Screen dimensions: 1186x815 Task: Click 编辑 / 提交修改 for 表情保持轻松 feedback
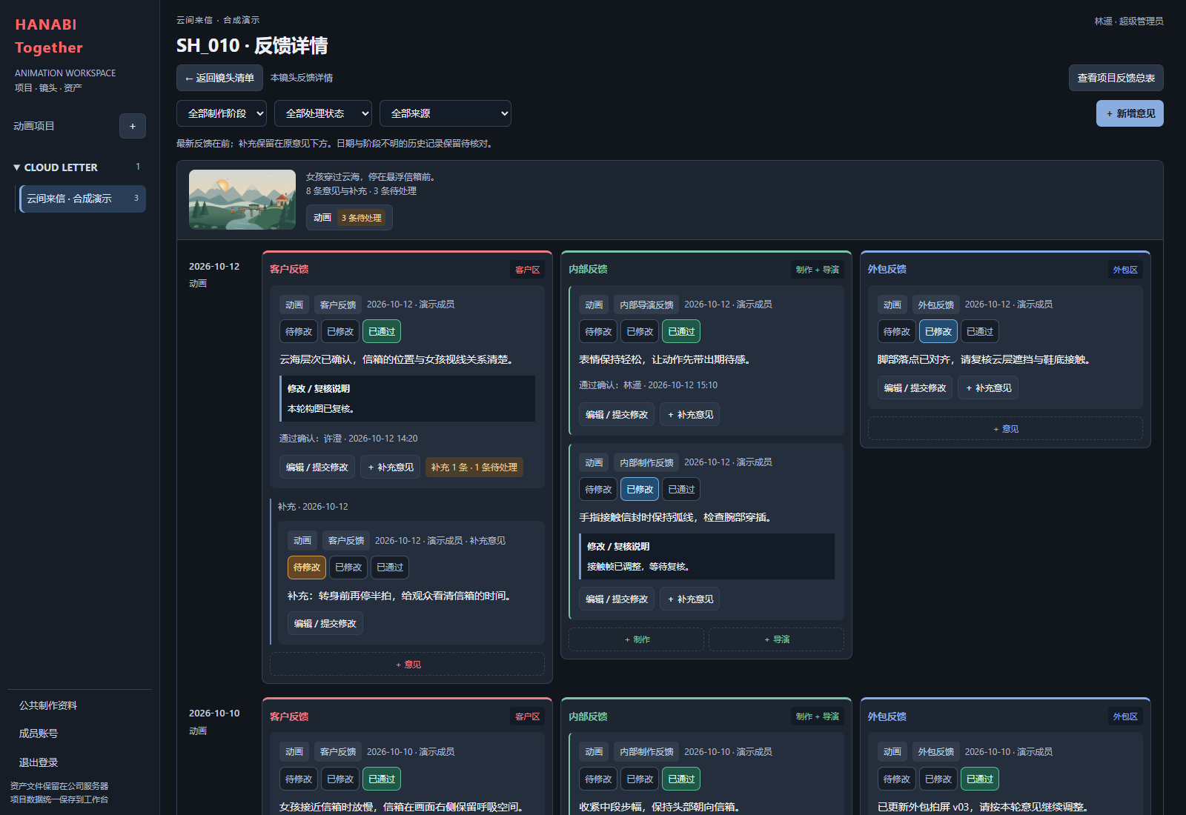[x=617, y=415]
